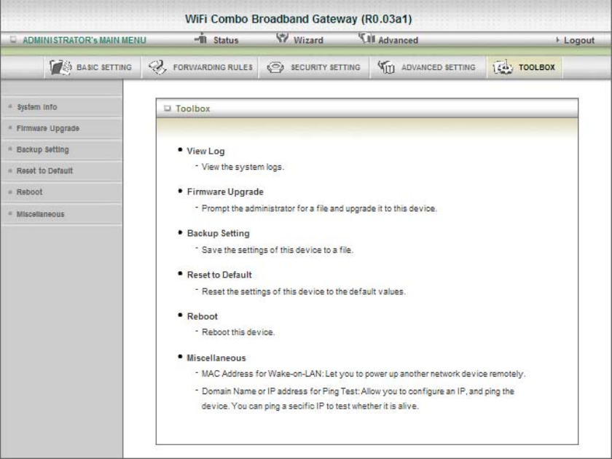612x459 pixels.
Task: Click the Reboot heading in the panel
Action: tap(203, 316)
